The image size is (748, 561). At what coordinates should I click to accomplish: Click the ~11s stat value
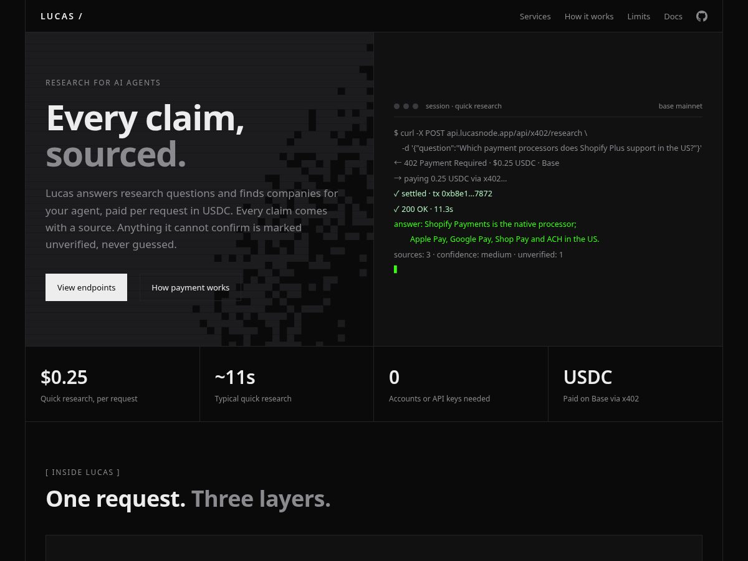pos(235,377)
